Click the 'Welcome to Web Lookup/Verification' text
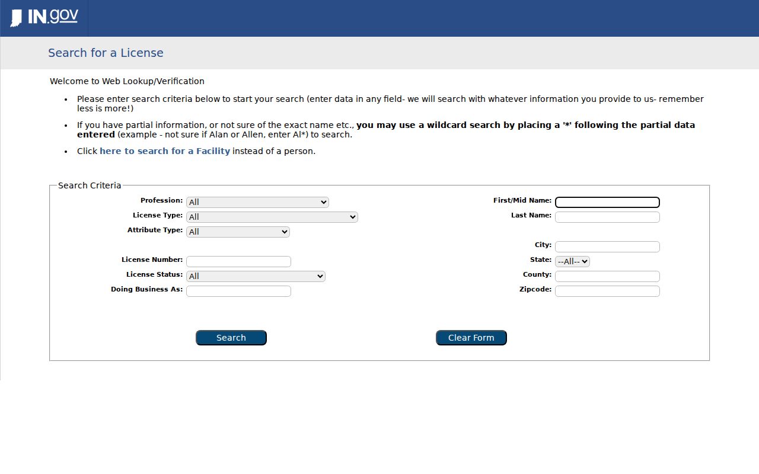The width and height of the screenshot is (759, 474). [x=127, y=81]
